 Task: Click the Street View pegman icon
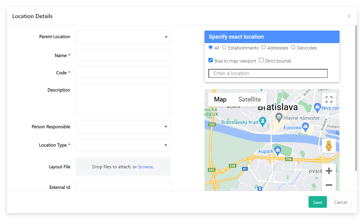tap(329, 146)
